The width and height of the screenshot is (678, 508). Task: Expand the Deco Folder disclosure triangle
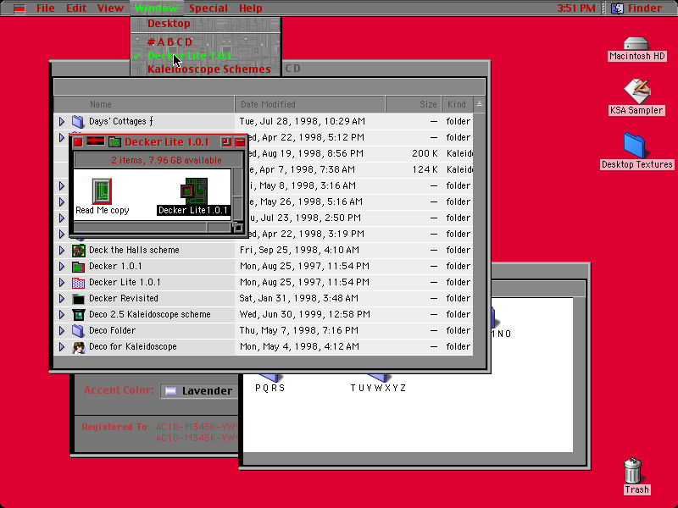[x=61, y=330]
